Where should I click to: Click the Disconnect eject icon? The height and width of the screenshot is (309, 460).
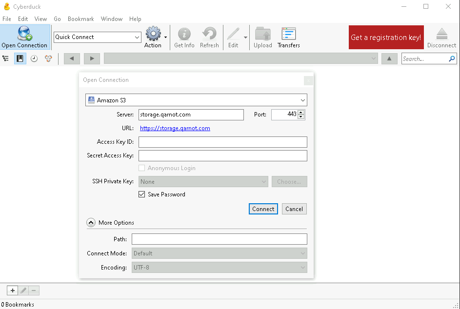[x=441, y=34]
